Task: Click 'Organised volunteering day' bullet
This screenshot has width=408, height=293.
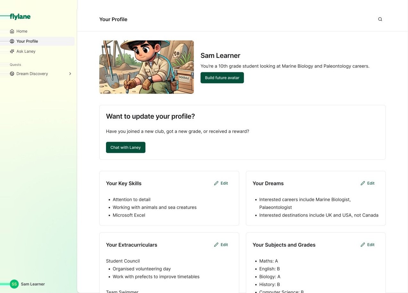Action: (142, 269)
